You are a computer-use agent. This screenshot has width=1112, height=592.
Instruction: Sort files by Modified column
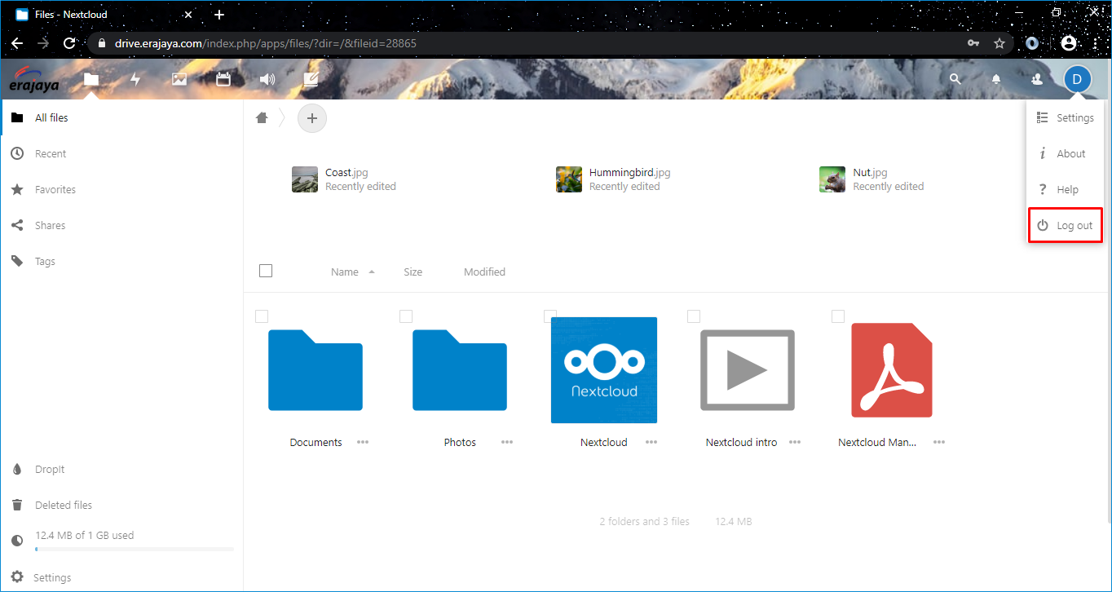[x=484, y=272]
